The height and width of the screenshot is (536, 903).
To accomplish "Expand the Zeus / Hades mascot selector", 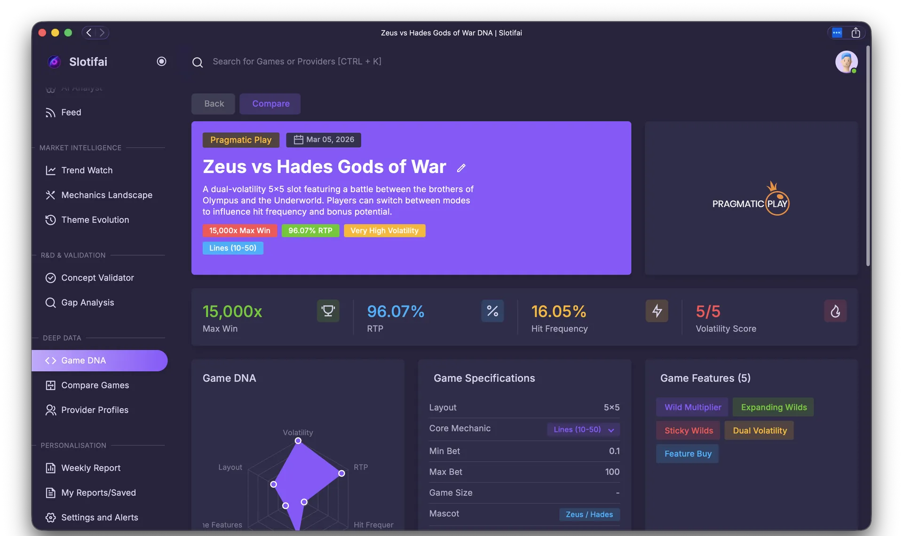I will coord(589,514).
